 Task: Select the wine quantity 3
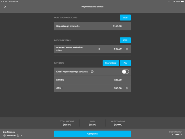tap(99, 49)
